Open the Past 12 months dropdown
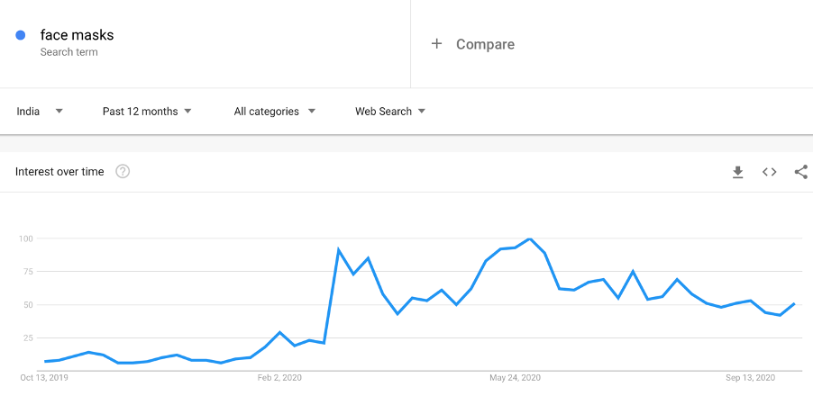This screenshot has width=813, height=396. (x=147, y=112)
